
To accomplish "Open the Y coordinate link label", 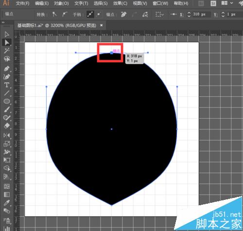I will [216, 15].
